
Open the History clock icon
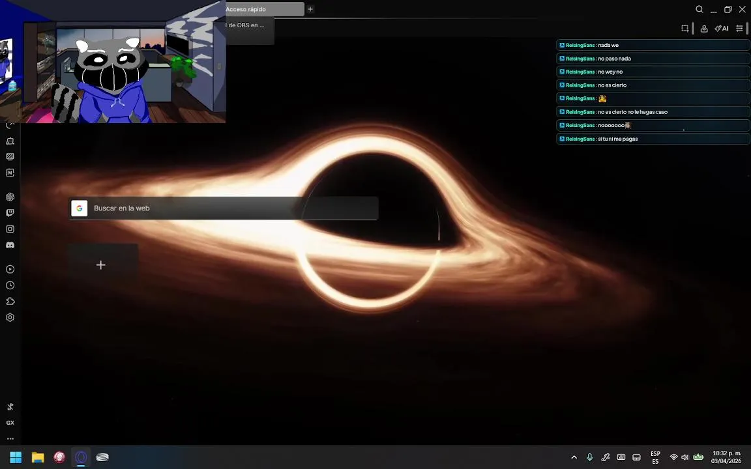pyautogui.click(x=10, y=285)
